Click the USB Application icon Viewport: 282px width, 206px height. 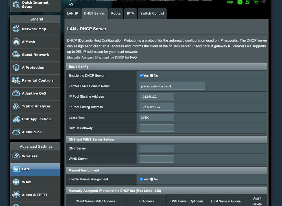[16, 119]
